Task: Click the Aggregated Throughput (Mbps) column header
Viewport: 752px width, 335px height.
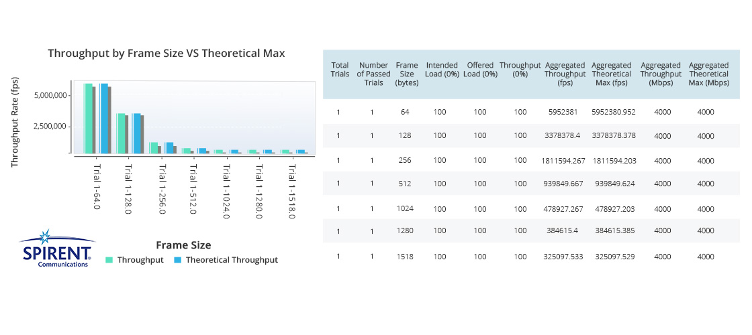Action: 661,74
